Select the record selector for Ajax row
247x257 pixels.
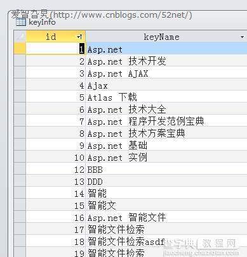pyautogui.click(x=20, y=85)
